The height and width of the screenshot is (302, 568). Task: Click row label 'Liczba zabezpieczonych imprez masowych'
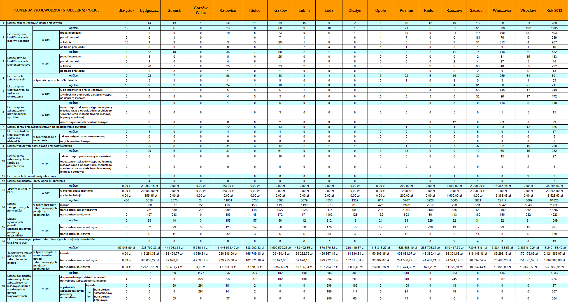pyautogui.click(x=61, y=23)
